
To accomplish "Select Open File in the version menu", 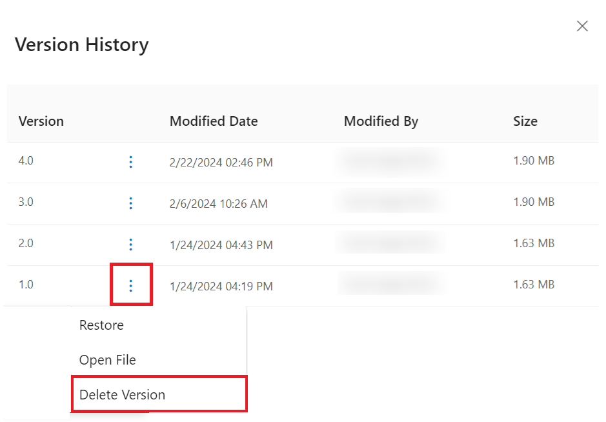I will click(x=107, y=360).
